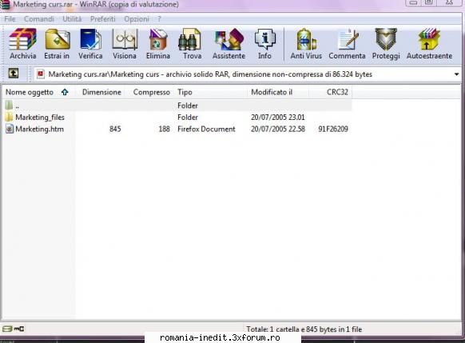Open the Comandi menu

(x=39, y=19)
